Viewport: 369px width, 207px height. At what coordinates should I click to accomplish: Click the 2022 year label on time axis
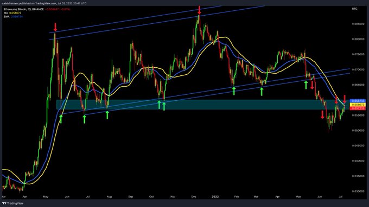[215, 197]
